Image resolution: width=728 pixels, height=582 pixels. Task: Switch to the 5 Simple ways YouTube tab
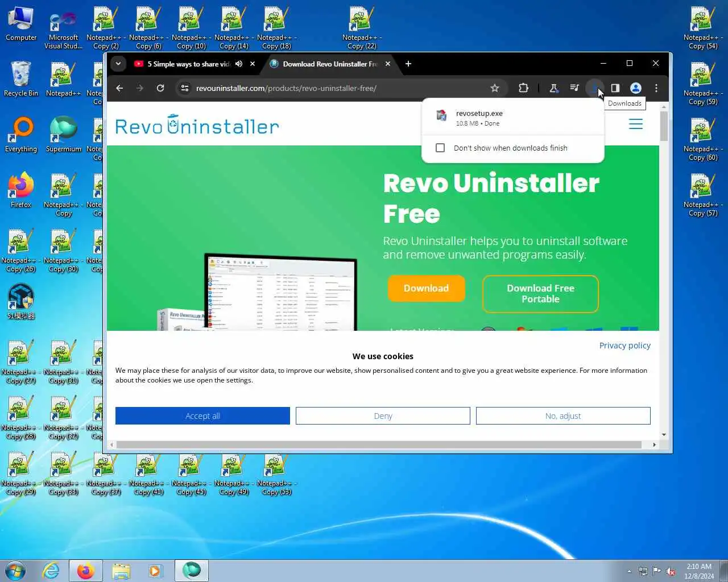(188, 64)
